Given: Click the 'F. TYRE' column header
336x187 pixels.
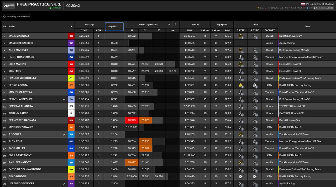Looking at the screenshot, I should [x=240, y=30].
